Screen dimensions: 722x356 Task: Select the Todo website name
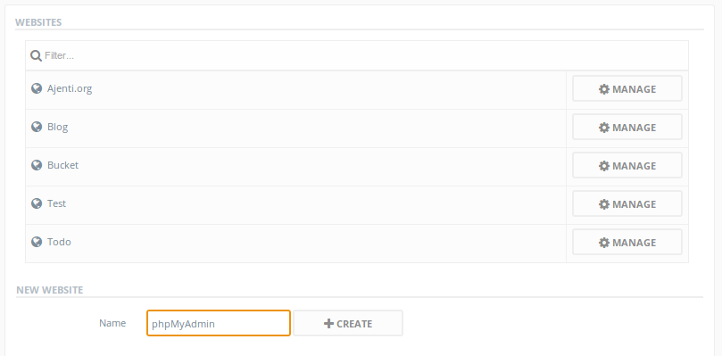(59, 241)
